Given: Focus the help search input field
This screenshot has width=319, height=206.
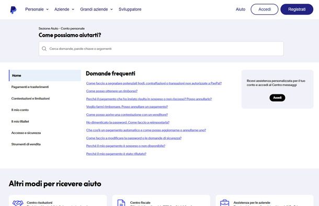Looking at the screenshot, I should point(161,49).
